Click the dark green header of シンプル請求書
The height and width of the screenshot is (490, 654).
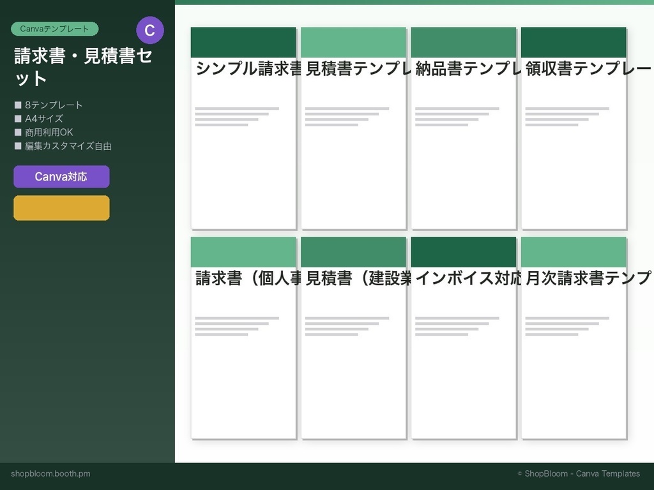click(243, 41)
